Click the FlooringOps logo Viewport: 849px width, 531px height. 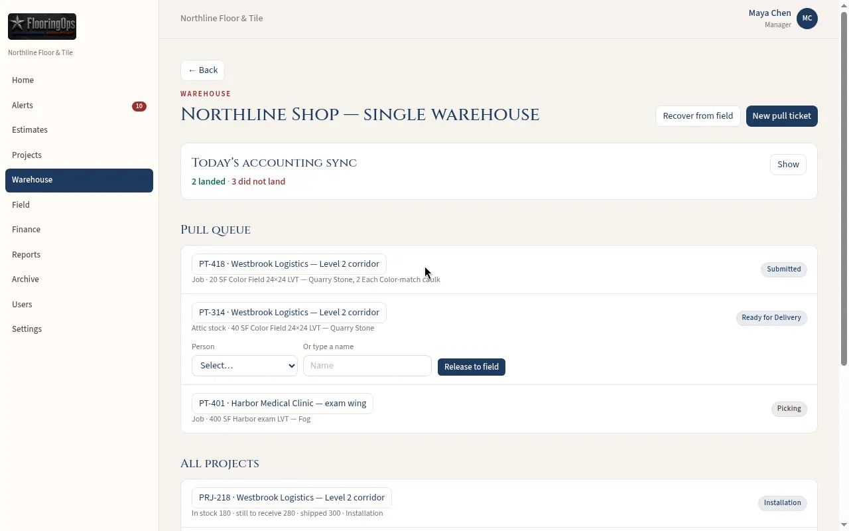[x=42, y=27]
